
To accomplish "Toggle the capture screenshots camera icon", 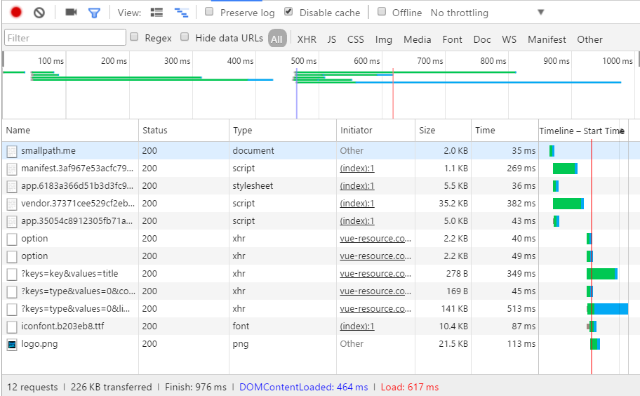I will click(x=71, y=12).
